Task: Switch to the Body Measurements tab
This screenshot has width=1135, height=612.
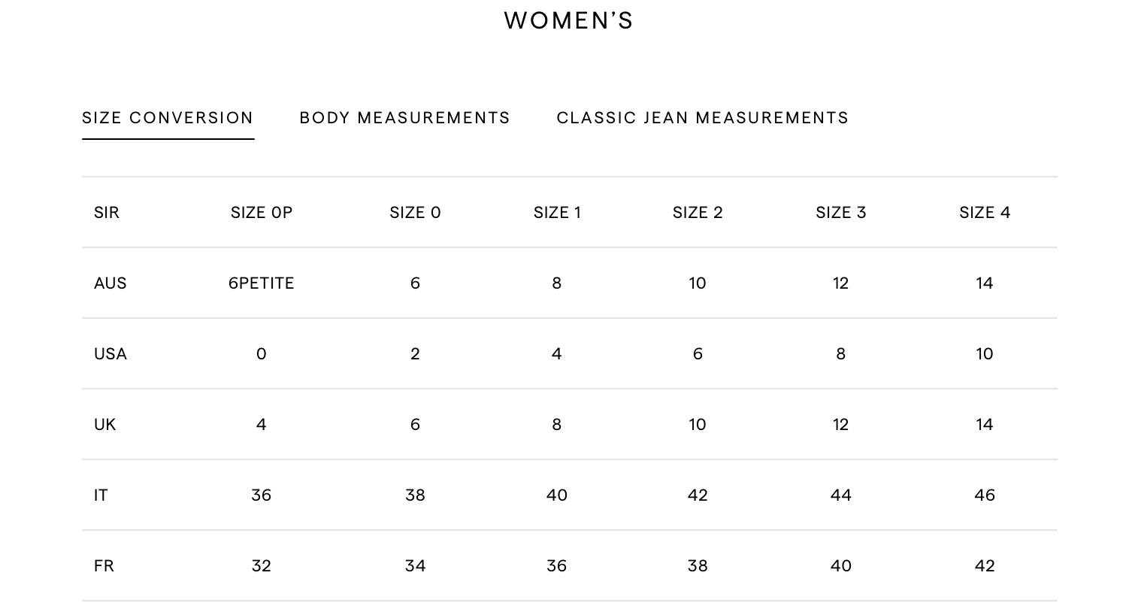Action: point(404,118)
